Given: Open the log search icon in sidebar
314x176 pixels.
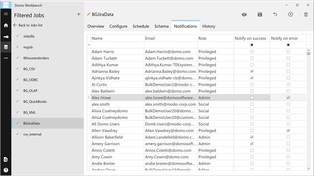Looking at the screenshot, I should pyautogui.click(x=6, y=160).
